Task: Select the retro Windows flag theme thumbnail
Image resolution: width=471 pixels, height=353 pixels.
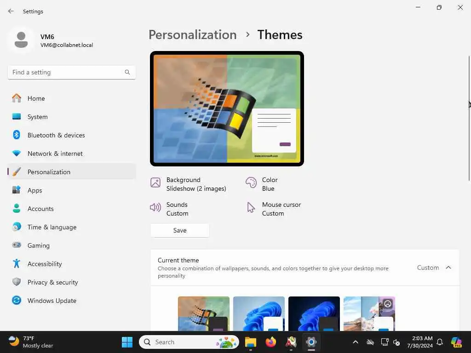Action: (x=204, y=313)
